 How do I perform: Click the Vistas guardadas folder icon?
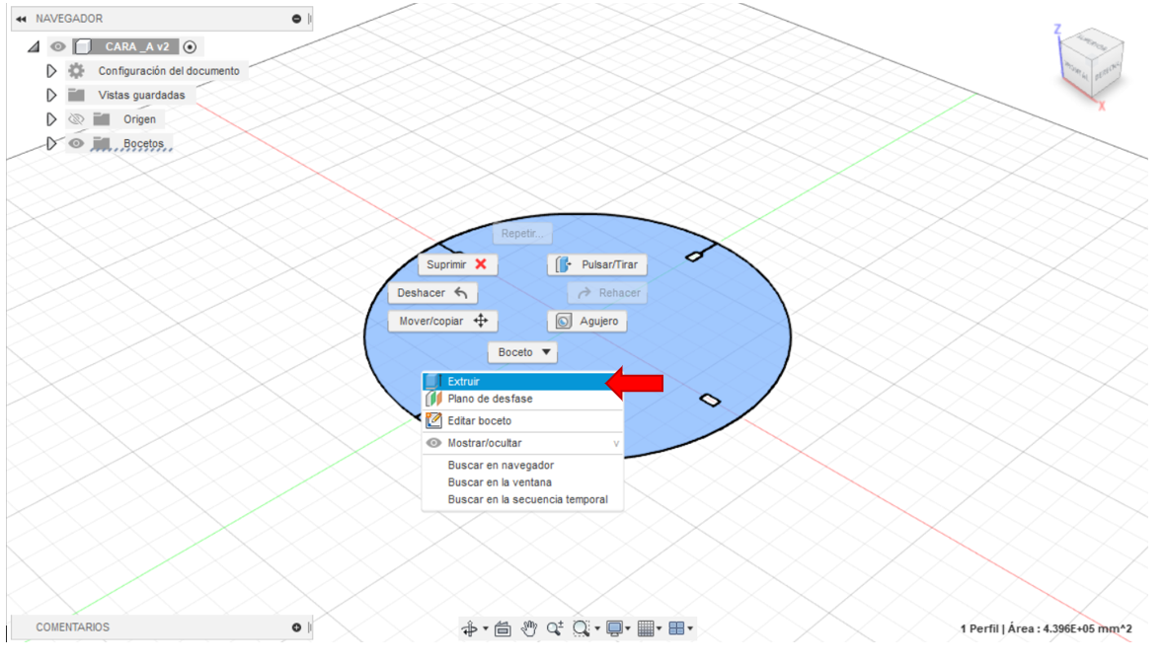point(76,95)
